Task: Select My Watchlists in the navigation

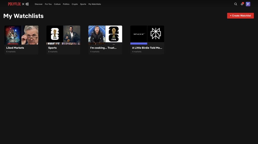Action: pos(95,4)
